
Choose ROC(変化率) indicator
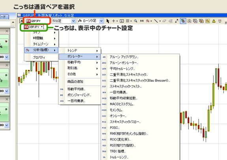pos(141,139)
